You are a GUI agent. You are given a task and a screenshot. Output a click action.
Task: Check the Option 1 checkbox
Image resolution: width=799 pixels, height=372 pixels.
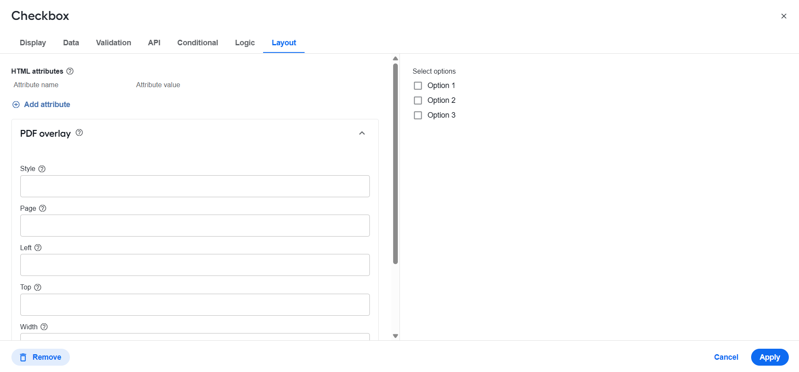pos(418,85)
